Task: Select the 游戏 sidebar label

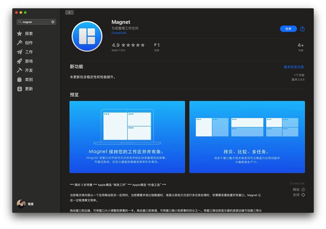Action: tap(29, 61)
